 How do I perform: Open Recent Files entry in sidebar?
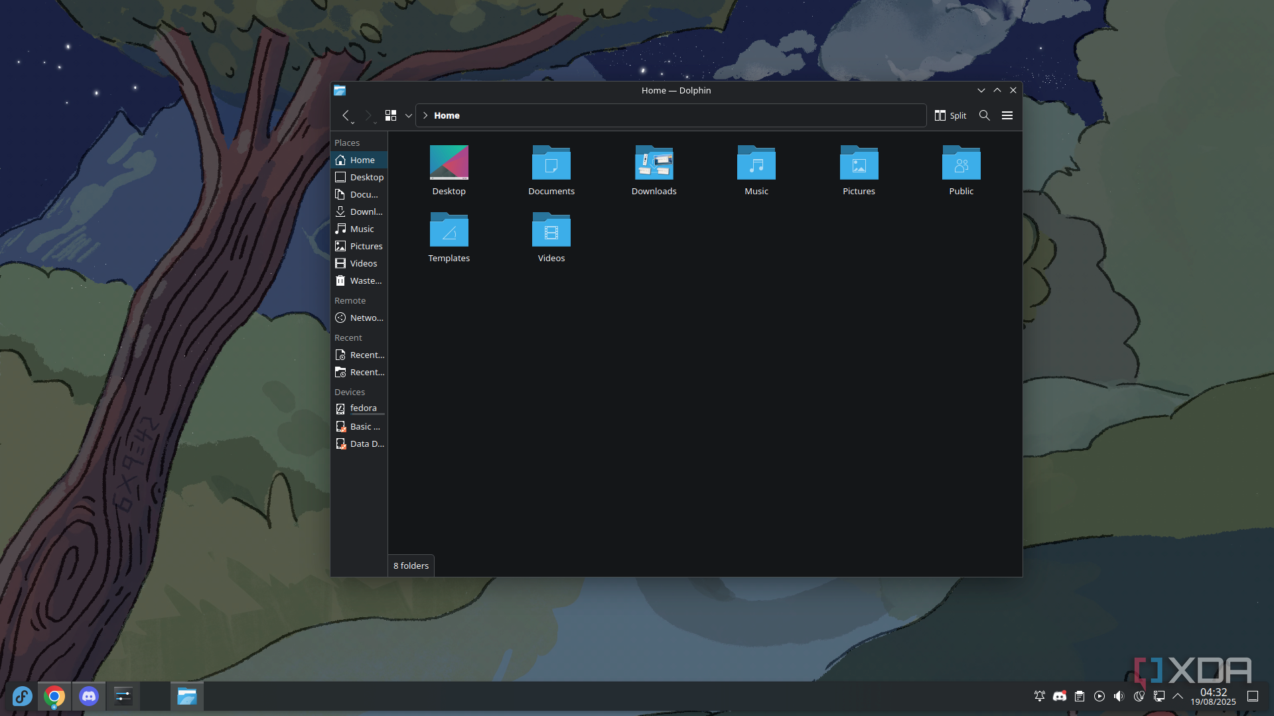pyautogui.click(x=359, y=355)
